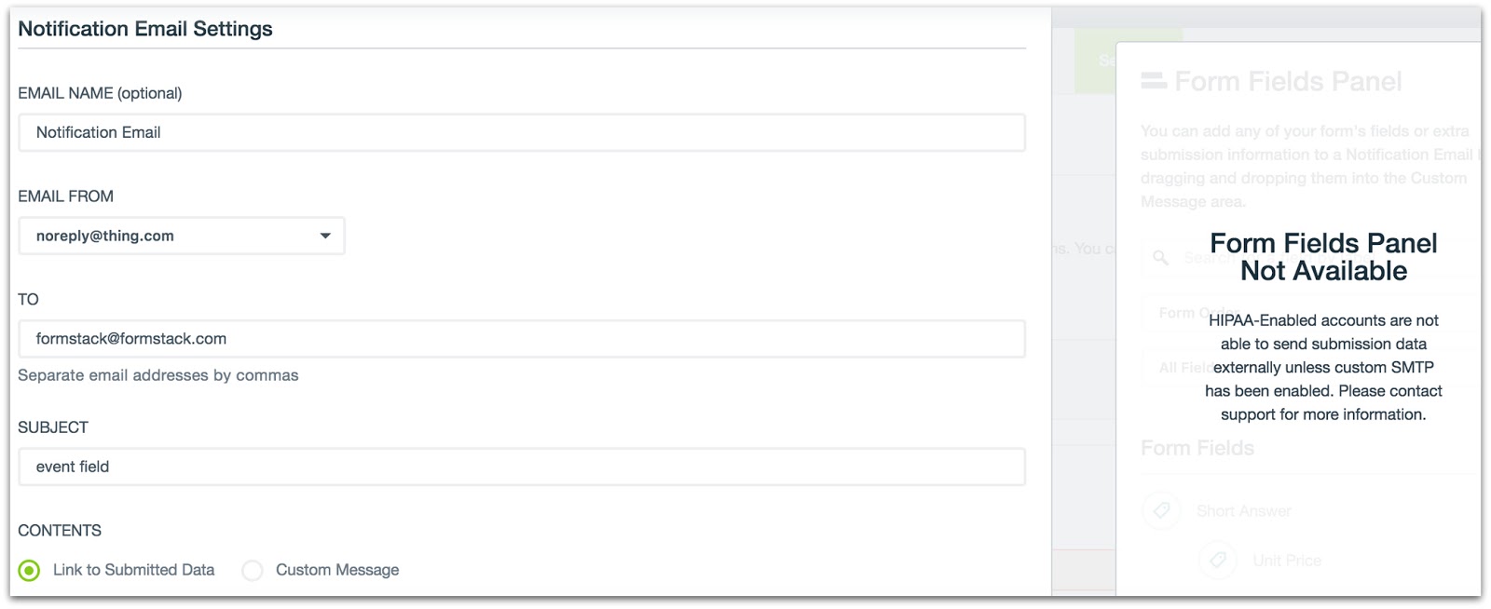This screenshot has height=609, width=1491.
Task: Click the Subject input field
Action: point(522,467)
